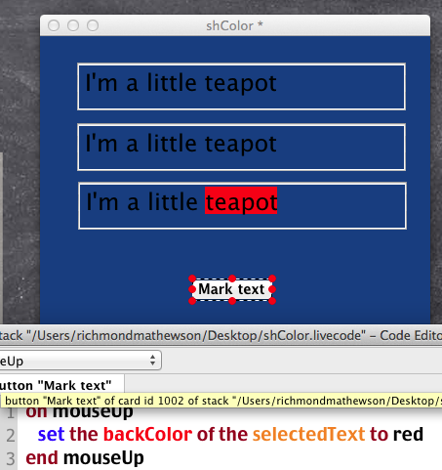Click the word "selectedText" in the script
The image size is (442, 470).
(x=308, y=434)
